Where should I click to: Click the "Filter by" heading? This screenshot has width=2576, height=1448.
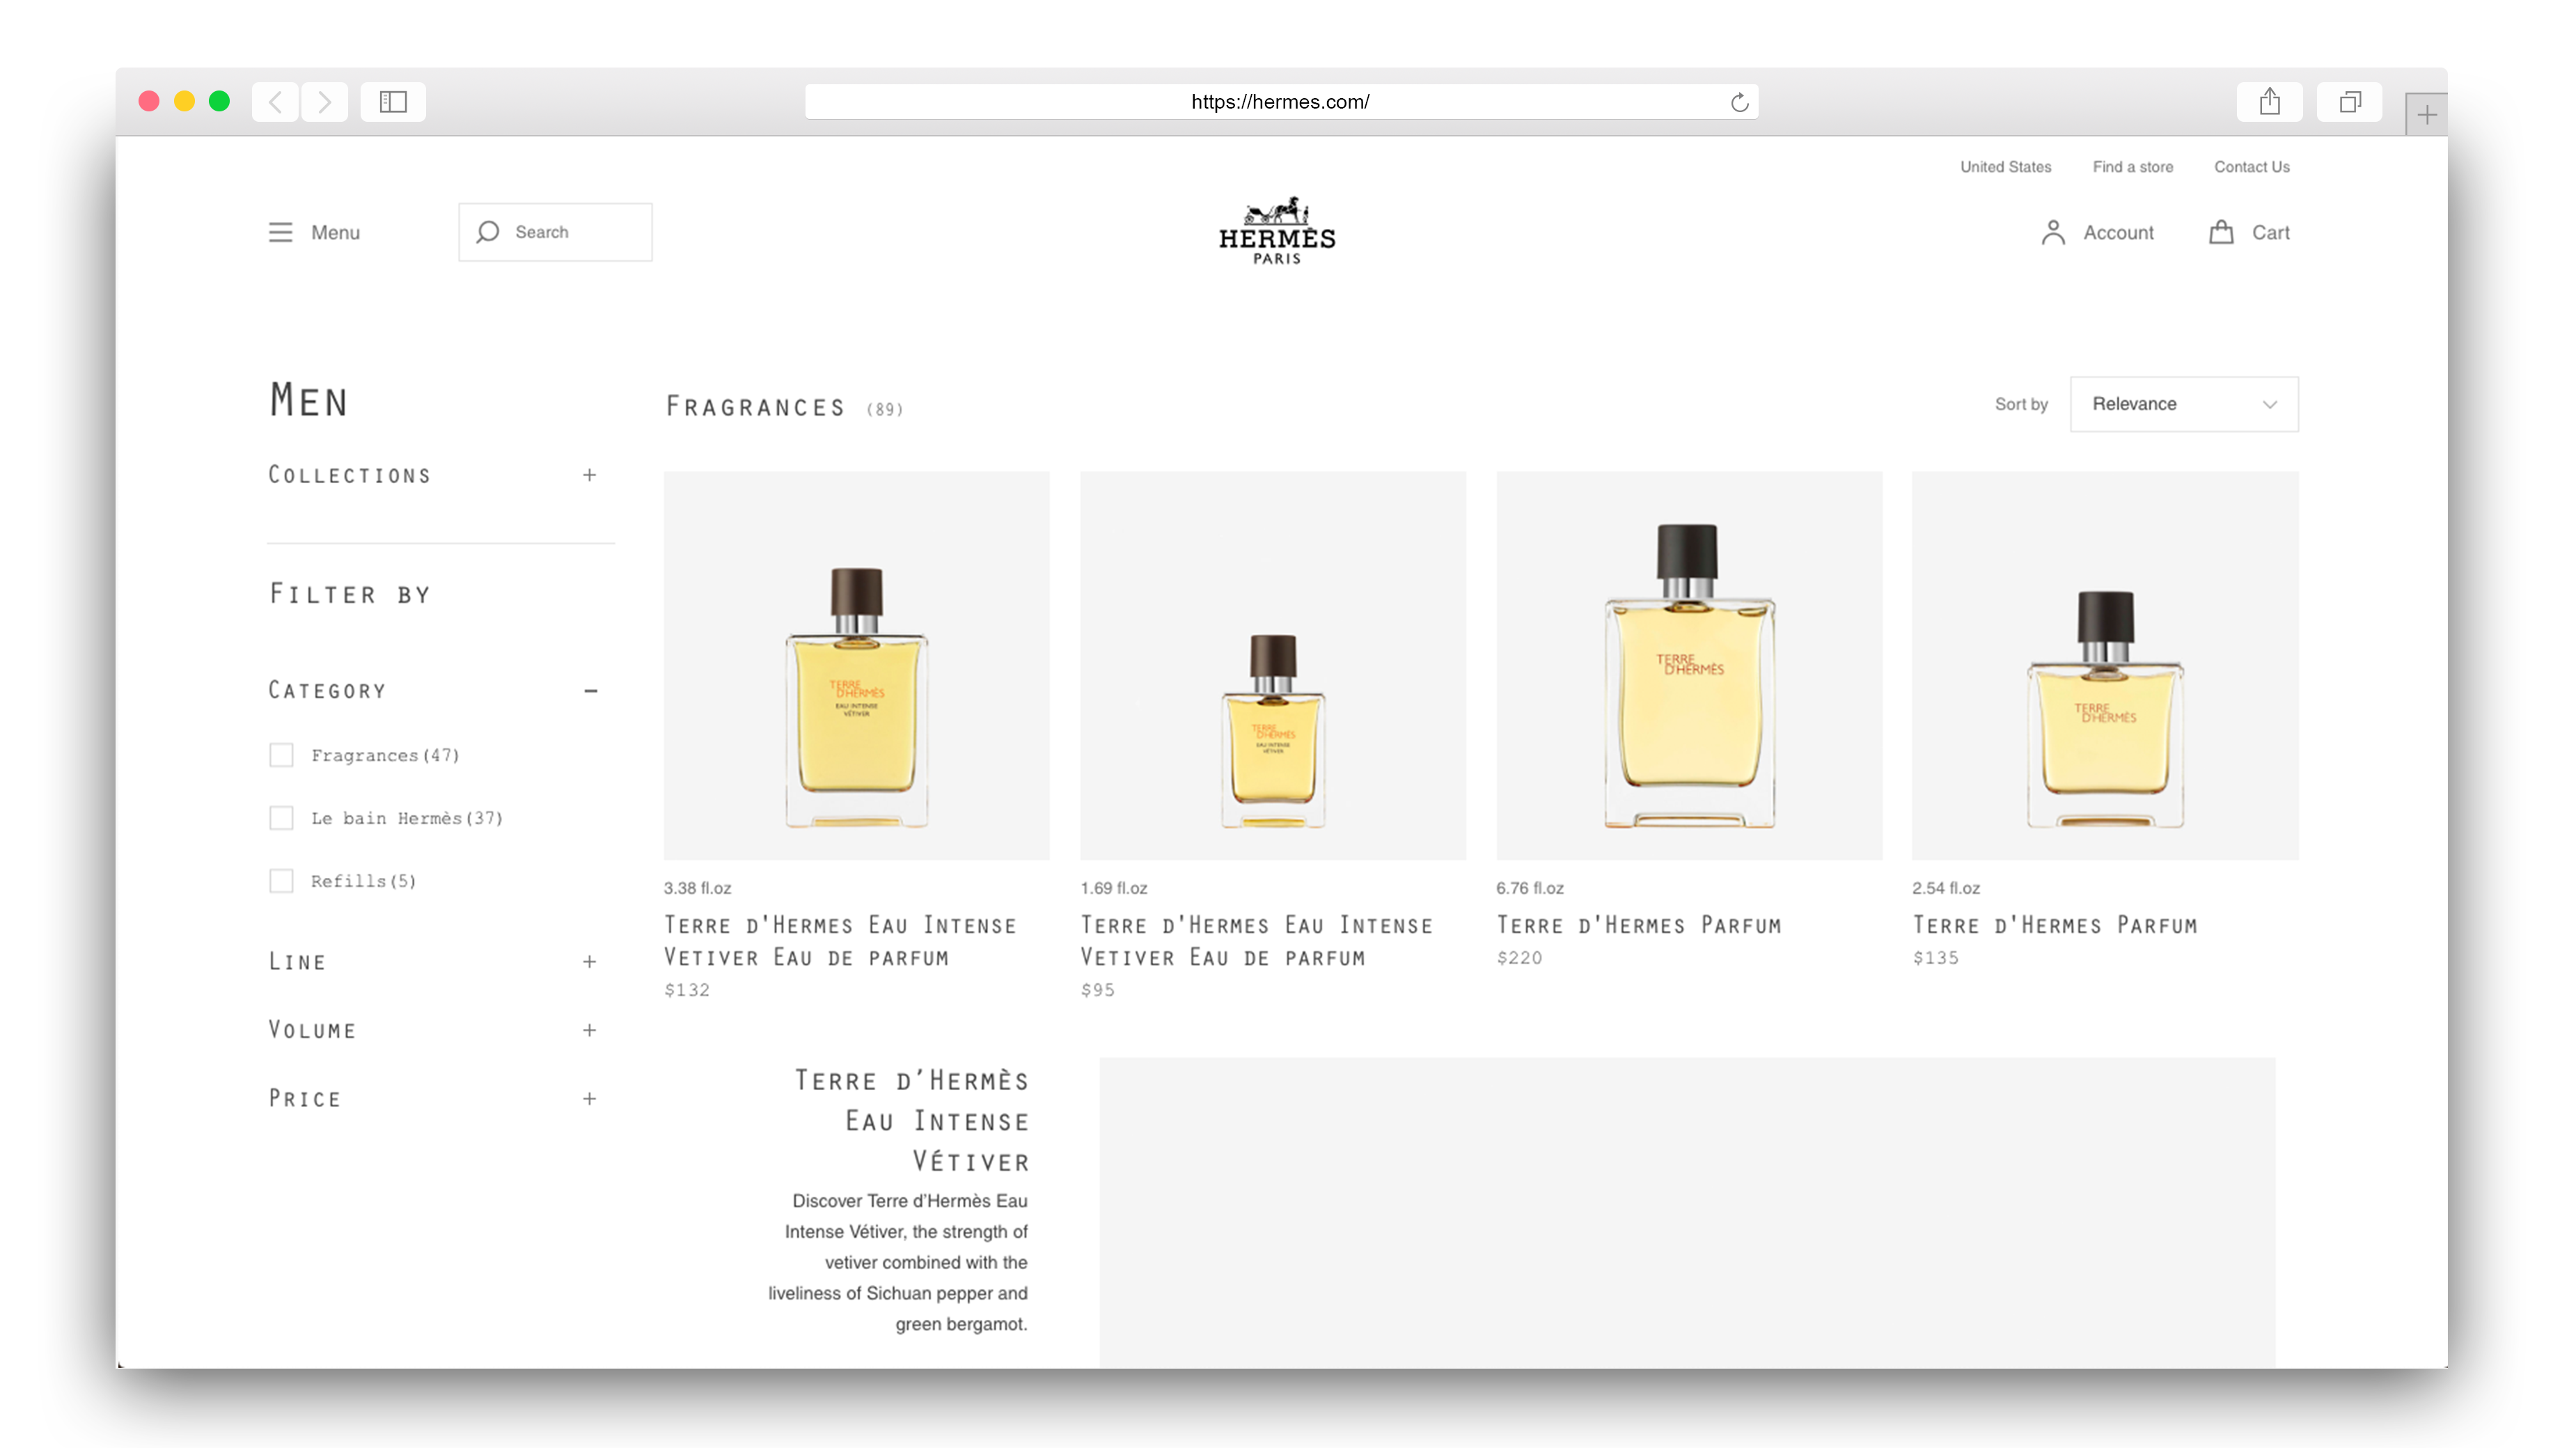click(350, 594)
